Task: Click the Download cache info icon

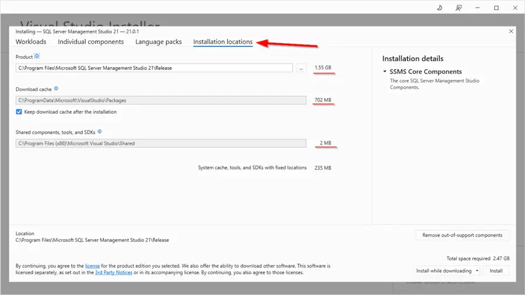Action: pos(57,89)
